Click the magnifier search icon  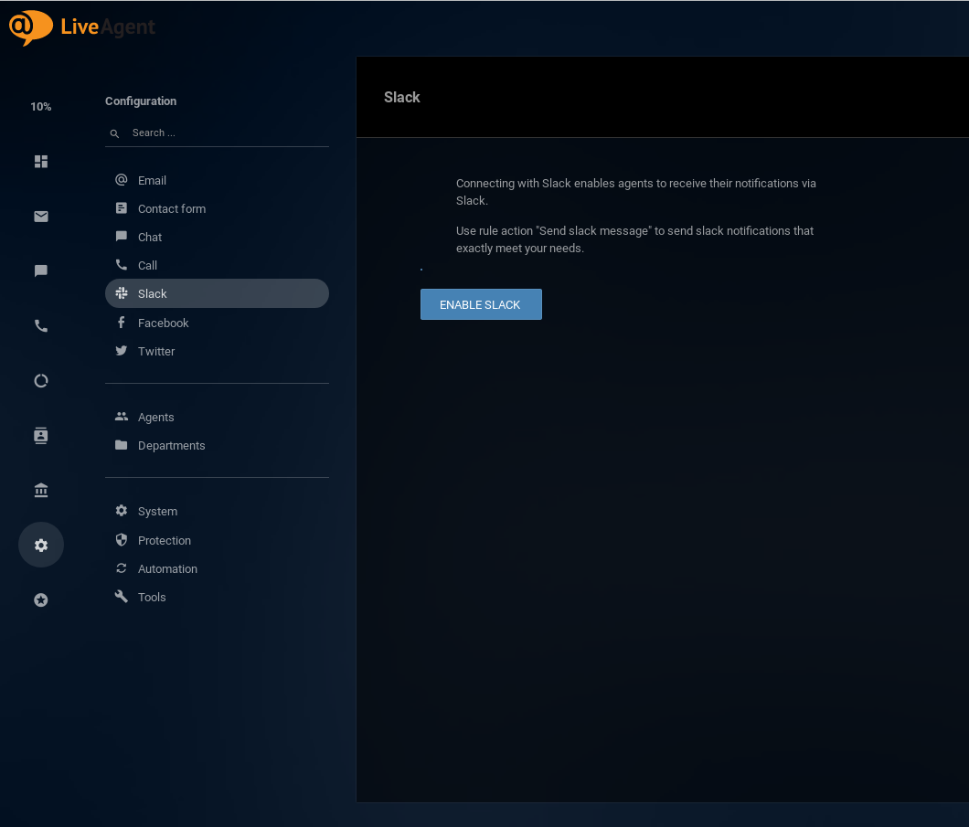[114, 133]
